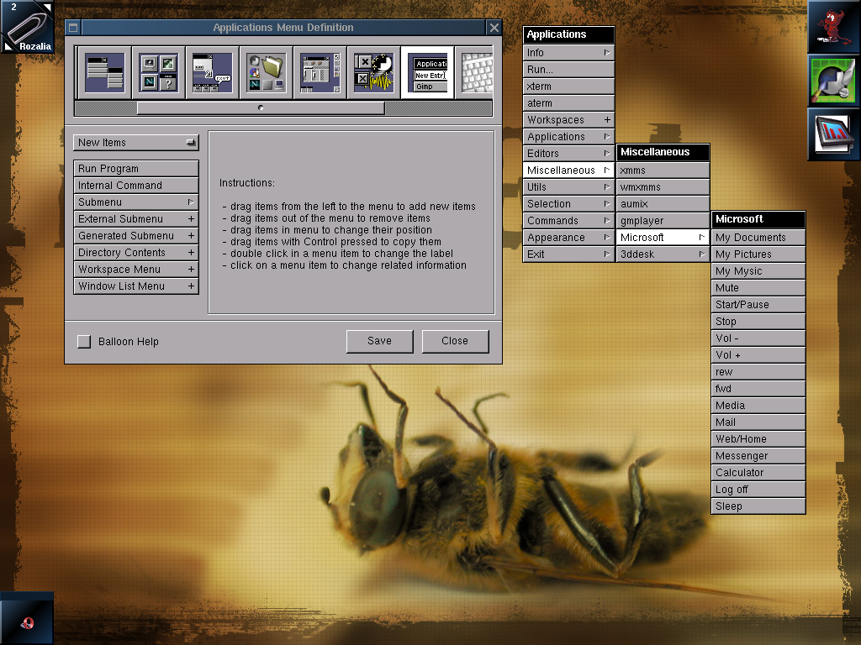Expand the Workspaces menu entry
This screenshot has width=861, height=645.
coord(568,120)
